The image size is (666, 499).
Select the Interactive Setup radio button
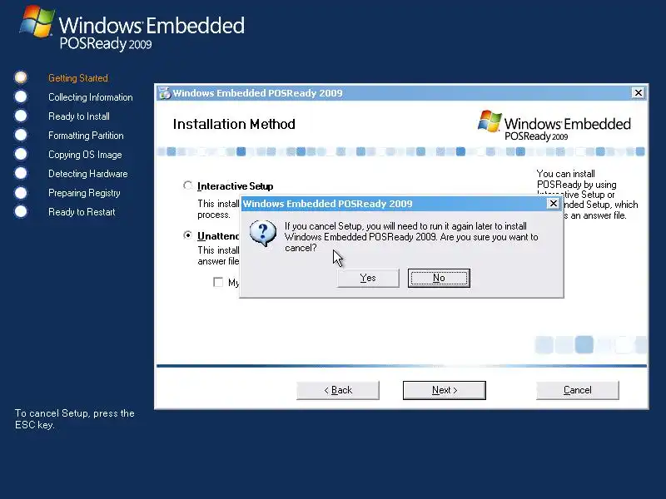coord(188,185)
